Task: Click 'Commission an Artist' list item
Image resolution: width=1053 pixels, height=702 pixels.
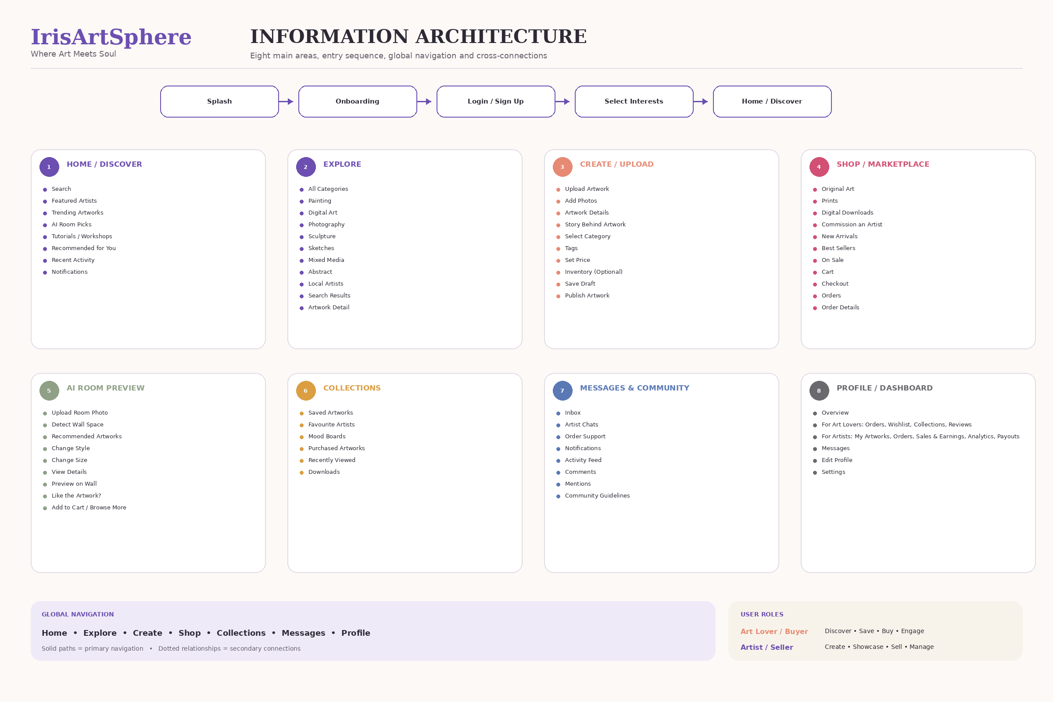Action: (x=852, y=225)
